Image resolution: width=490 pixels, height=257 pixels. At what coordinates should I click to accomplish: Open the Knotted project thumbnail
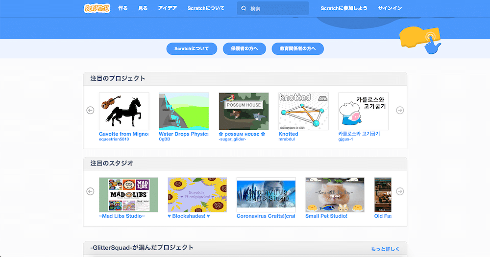pos(303,111)
